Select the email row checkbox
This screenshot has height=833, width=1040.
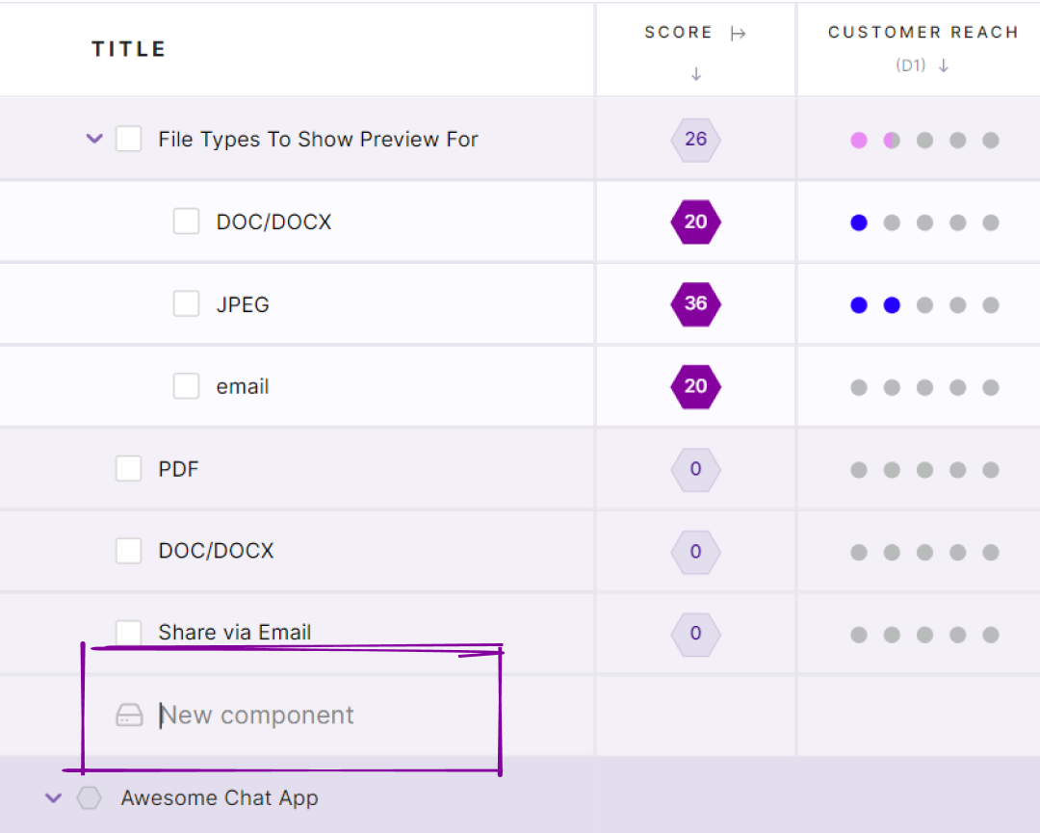click(x=186, y=386)
